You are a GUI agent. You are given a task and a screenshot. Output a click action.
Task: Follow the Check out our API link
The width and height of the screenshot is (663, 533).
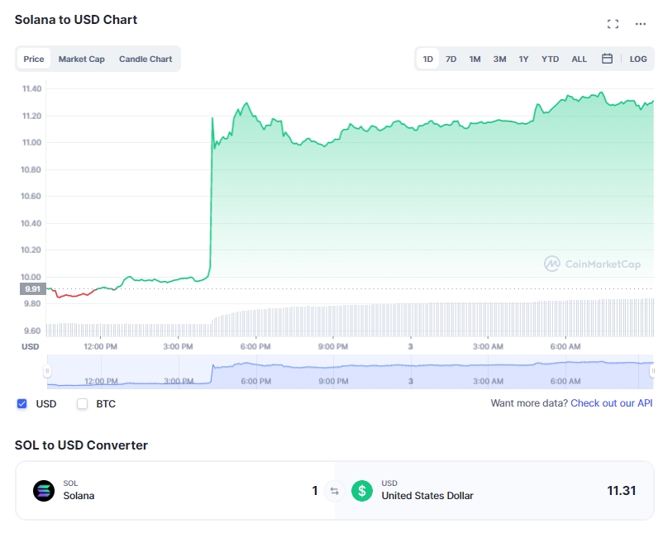[612, 402]
